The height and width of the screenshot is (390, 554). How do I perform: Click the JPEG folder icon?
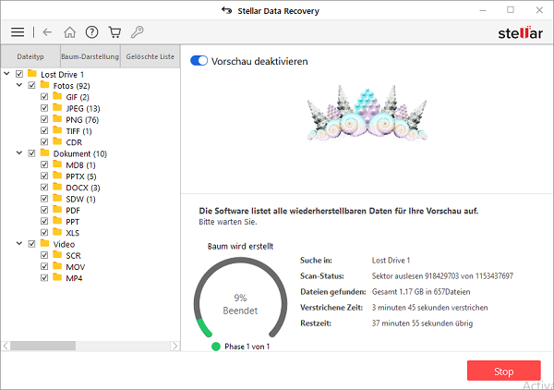click(57, 107)
